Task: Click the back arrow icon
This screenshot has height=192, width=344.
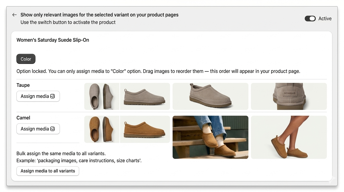Action: click(14, 15)
